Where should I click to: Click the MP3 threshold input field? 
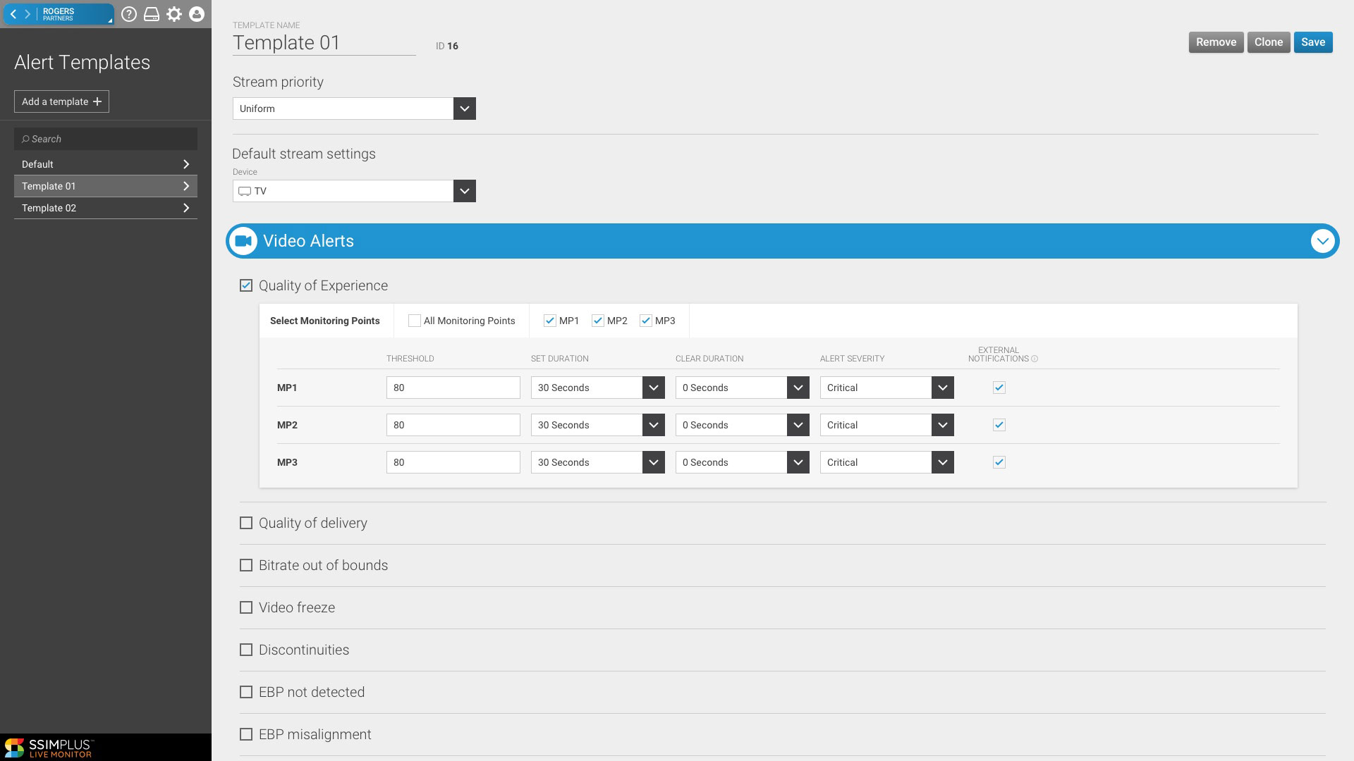[453, 462]
